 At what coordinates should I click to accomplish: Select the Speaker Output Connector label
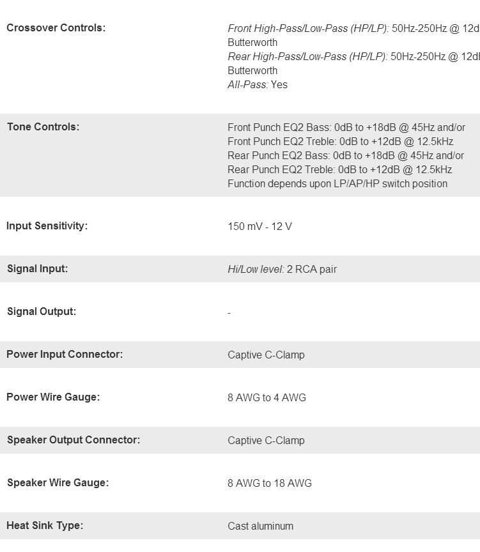74,440
